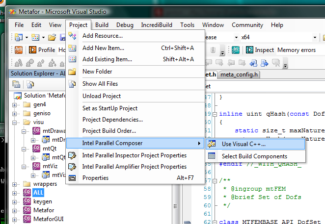Open Project Build Order... entry

coord(135,131)
